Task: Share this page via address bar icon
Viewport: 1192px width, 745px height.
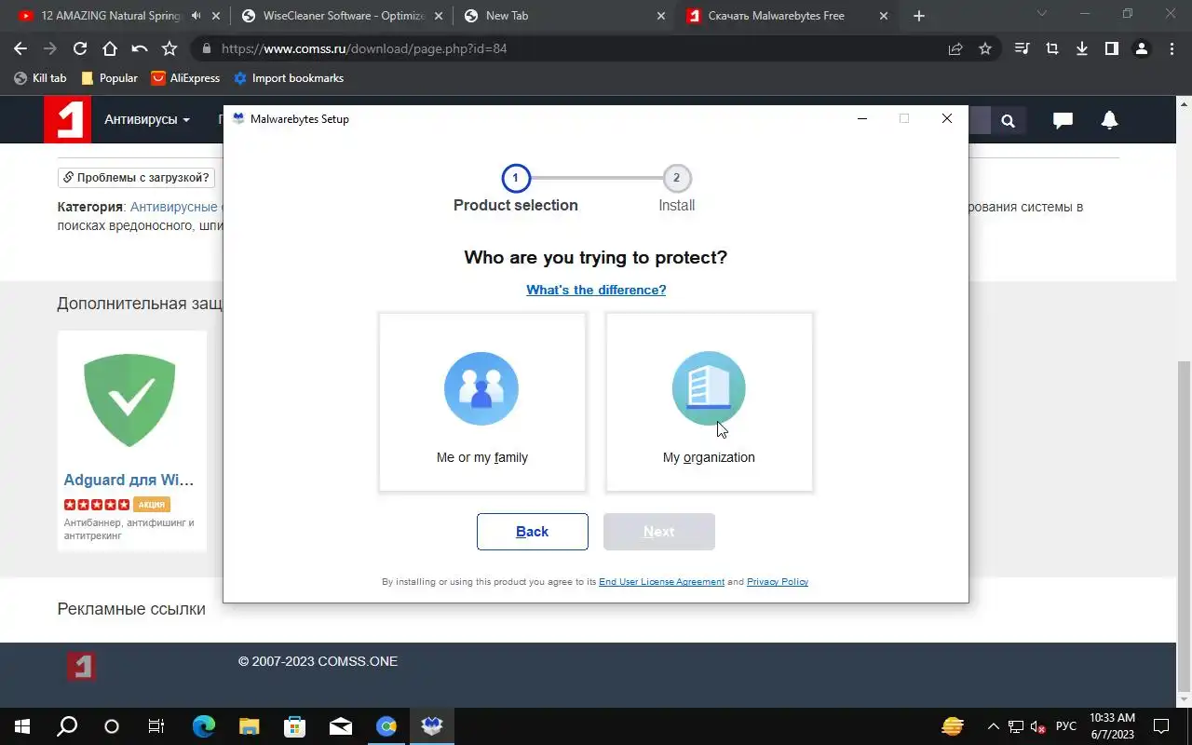Action: 955,48
